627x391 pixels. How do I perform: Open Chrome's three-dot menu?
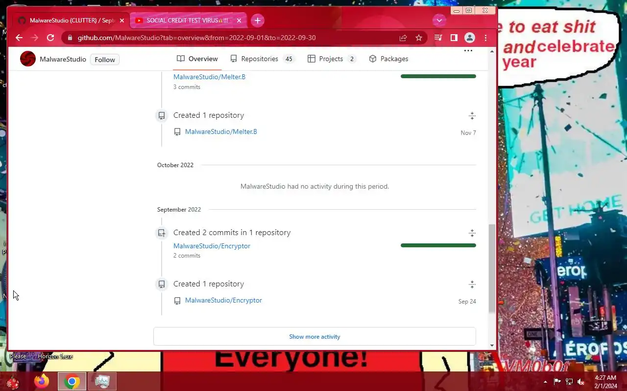pyautogui.click(x=485, y=38)
